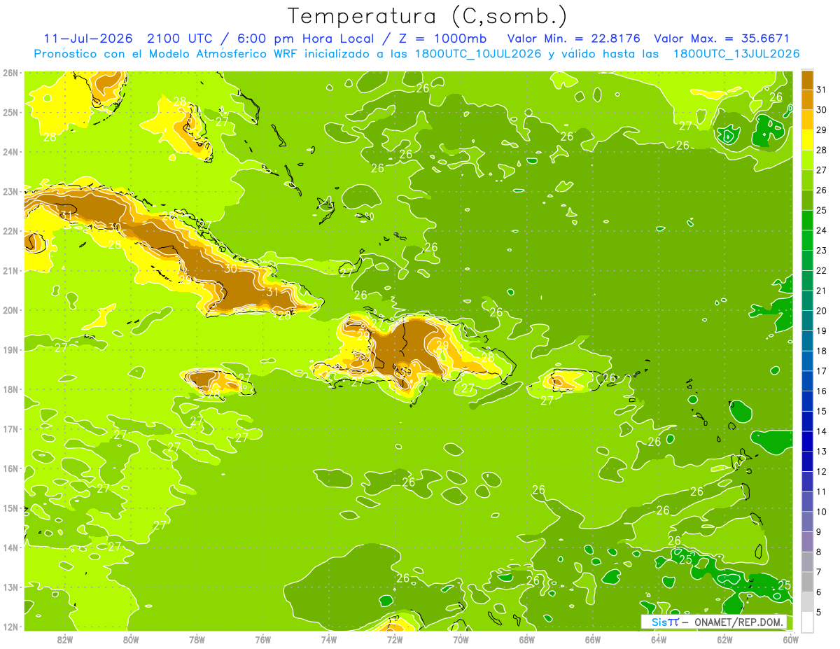The height and width of the screenshot is (649, 840).
Task: Click the '62W' longitude axis label
Action: pyautogui.click(x=724, y=639)
